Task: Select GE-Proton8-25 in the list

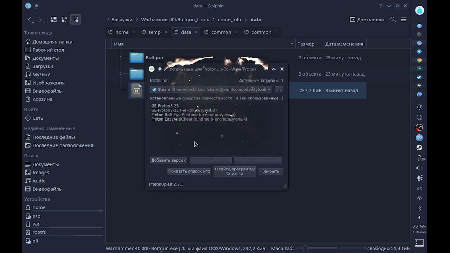Action: coord(165,106)
